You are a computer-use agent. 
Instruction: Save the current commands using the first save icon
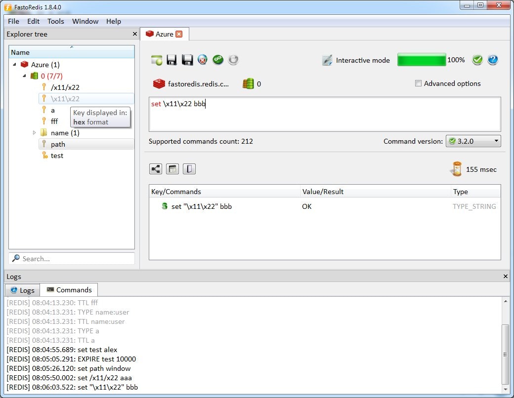point(171,60)
